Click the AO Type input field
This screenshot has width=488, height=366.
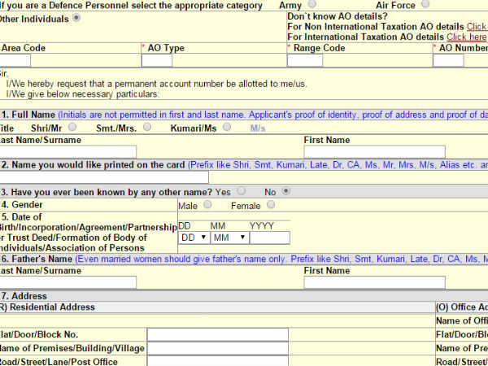point(157,61)
